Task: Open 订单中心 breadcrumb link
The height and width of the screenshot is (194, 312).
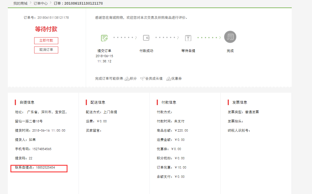Action: click(x=41, y=3)
